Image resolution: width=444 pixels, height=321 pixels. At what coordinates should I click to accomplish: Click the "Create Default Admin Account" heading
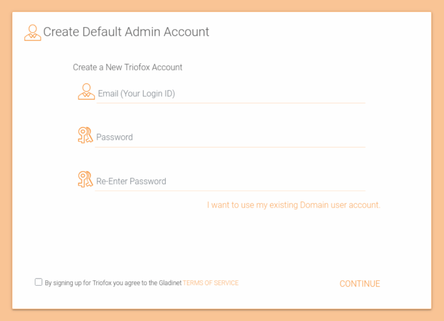click(126, 32)
